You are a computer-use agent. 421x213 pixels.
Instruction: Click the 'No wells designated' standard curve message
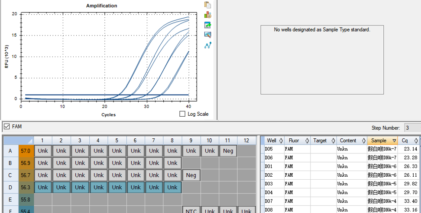tap(322, 30)
